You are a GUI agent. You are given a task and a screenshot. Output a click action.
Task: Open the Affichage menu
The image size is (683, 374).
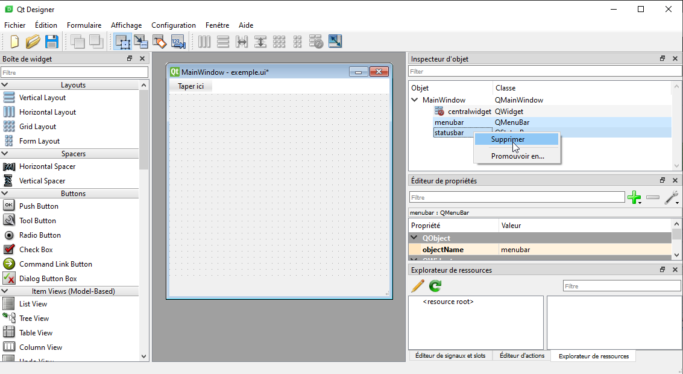[127, 25]
